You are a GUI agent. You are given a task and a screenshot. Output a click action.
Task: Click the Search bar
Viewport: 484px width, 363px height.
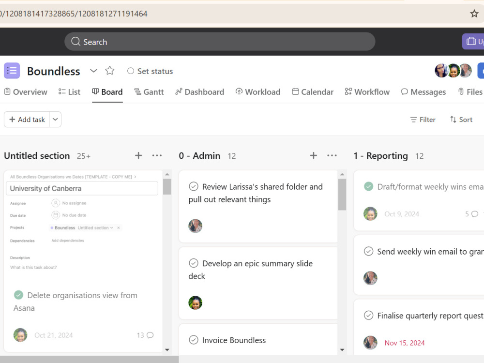pyautogui.click(x=220, y=42)
